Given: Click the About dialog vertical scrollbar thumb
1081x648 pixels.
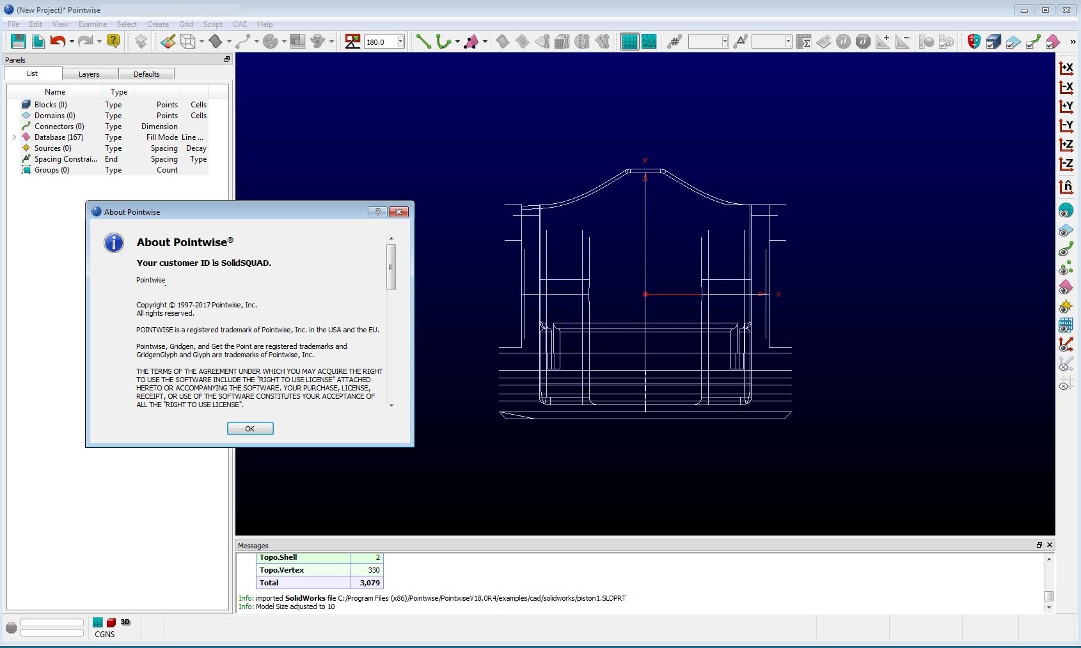Looking at the screenshot, I should (391, 266).
